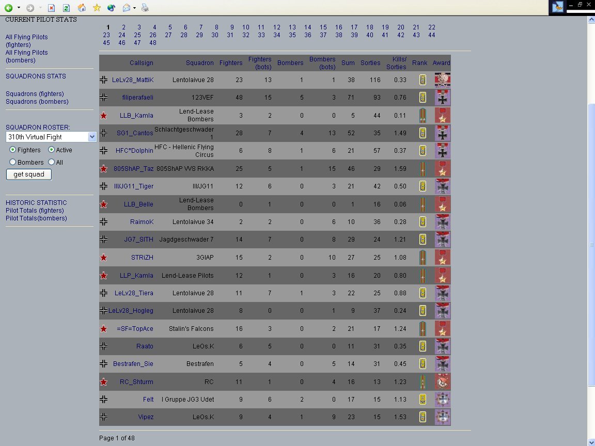The image size is (595, 446).
Task: Open the browser home page icon
Action: 82,8
